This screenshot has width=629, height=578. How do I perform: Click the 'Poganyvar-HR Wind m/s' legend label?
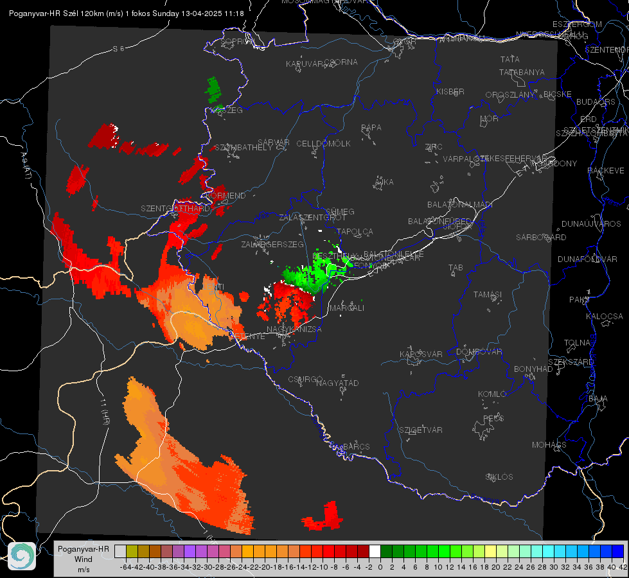(84, 559)
